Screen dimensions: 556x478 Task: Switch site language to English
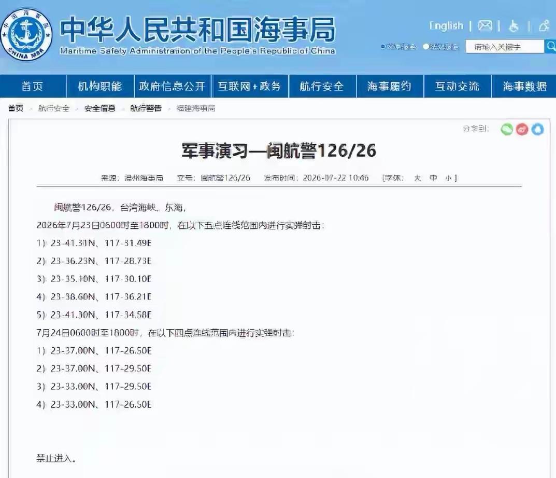tap(446, 25)
